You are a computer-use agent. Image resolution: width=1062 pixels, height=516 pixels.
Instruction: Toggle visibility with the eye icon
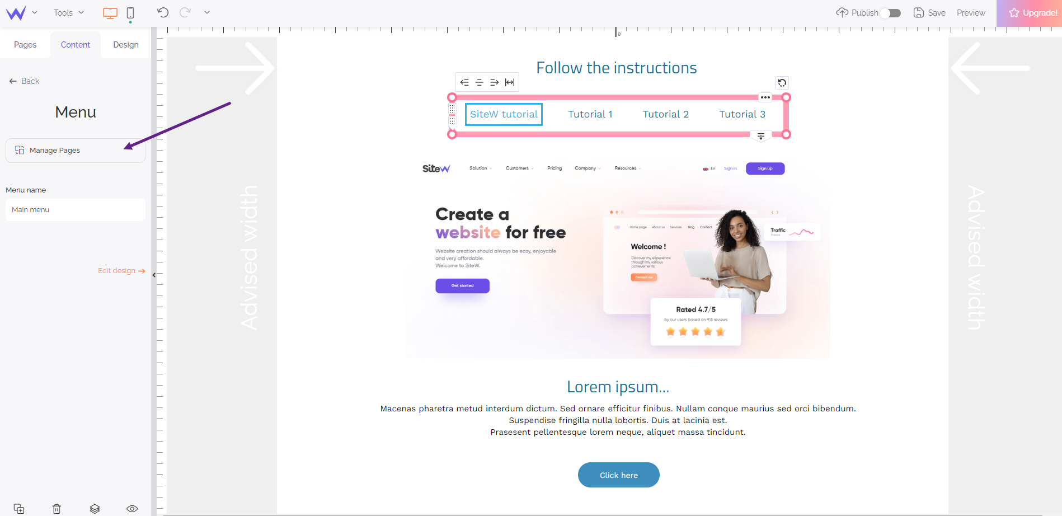pos(132,509)
